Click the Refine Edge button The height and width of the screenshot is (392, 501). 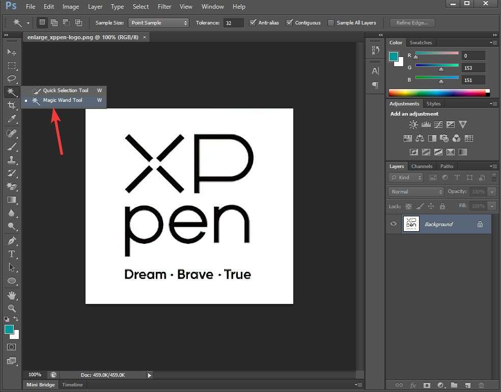[x=412, y=23]
